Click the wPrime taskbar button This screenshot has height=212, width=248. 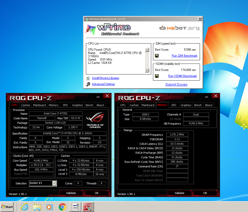(75, 207)
